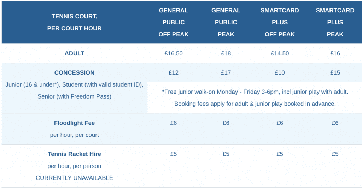
Task: Click the Tennis Racket Hire row label
Action: [x=74, y=154]
